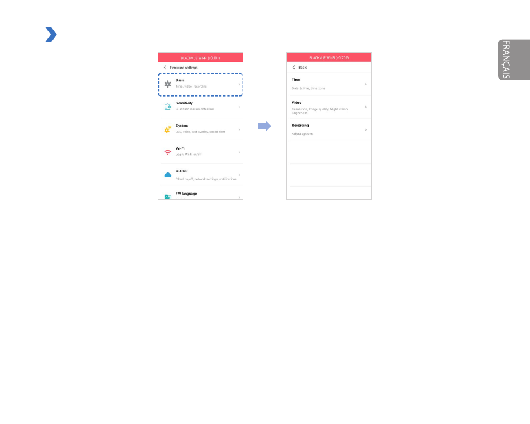Click the FRANÇAIS language side tab
The image size is (530, 424).
[513, 60]
